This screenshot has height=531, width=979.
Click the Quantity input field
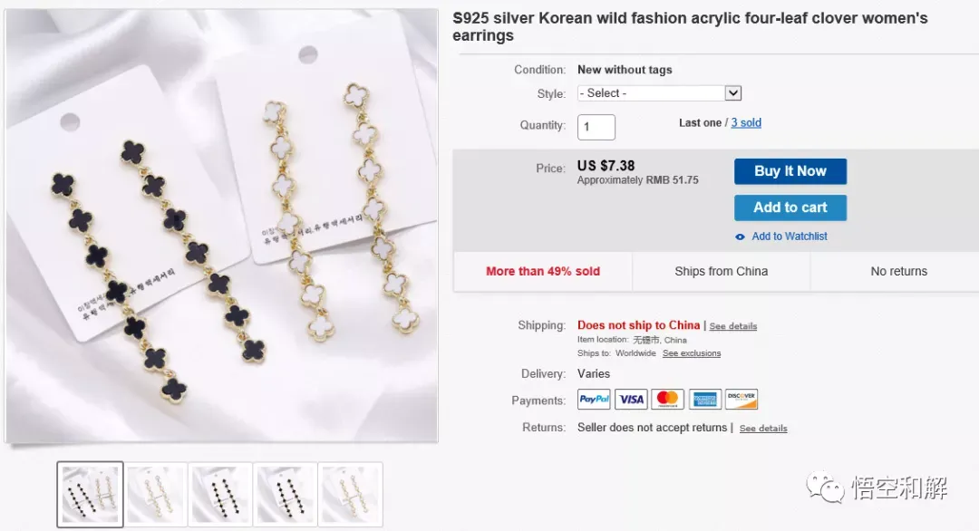pyautogui.click(x=596, y=127)
